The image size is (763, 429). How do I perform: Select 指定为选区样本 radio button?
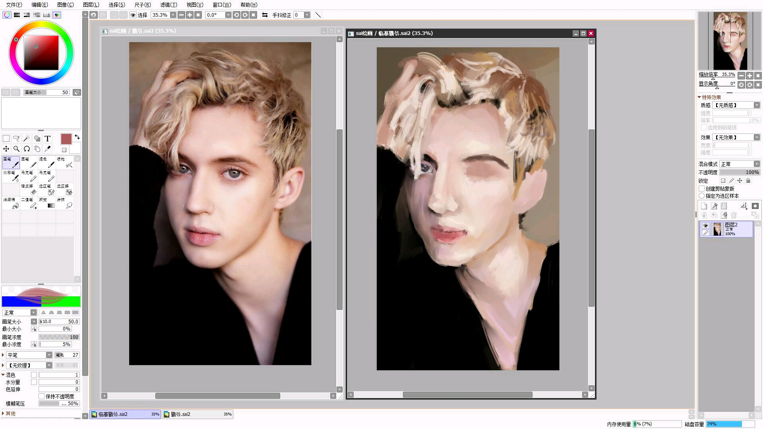coord(702,196)
